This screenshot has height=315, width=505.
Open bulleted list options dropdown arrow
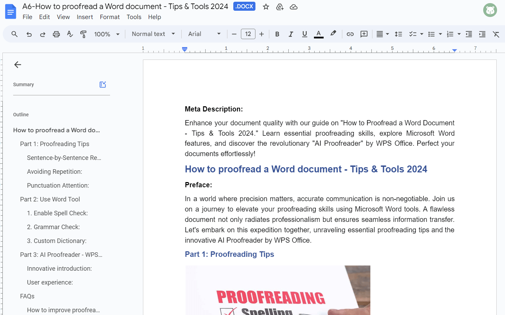pyautogui.click(x=440, y=34)
